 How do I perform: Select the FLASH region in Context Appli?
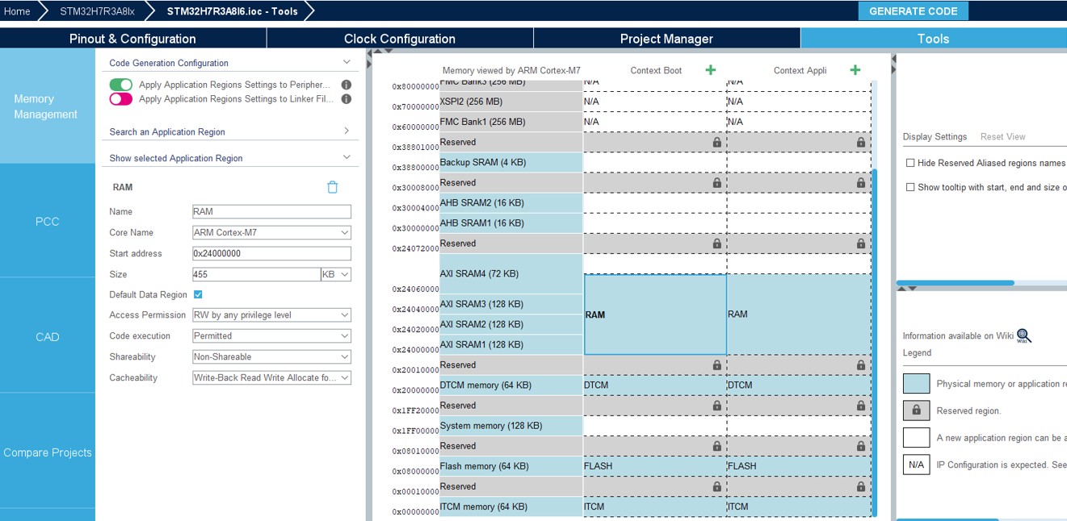coord(799,466)
